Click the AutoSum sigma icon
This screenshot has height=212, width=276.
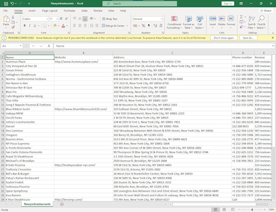pyautogui.click(x=241, y=17)
